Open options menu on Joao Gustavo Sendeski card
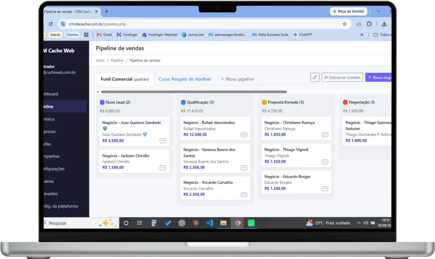The width and height of the screenshot is (435, 259). tap(163, 141)
